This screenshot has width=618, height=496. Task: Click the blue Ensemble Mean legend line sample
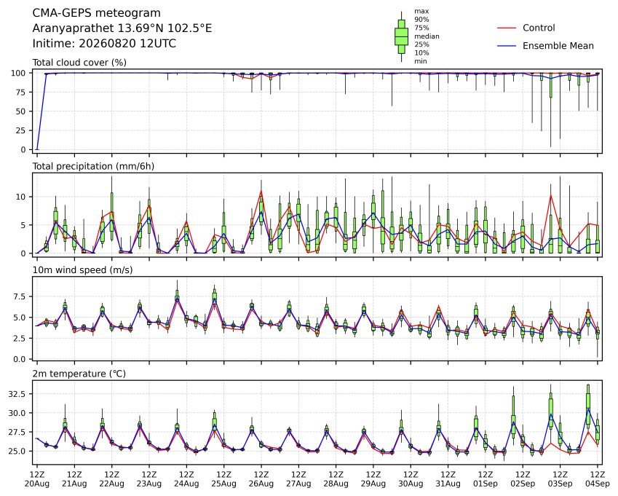507,46
